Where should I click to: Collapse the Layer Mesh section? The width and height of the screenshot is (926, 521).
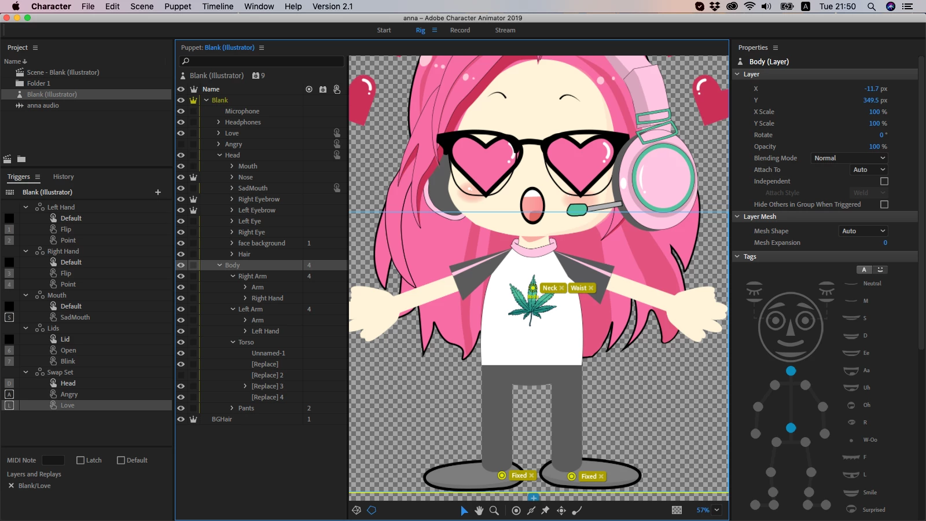tap(737, 217)
